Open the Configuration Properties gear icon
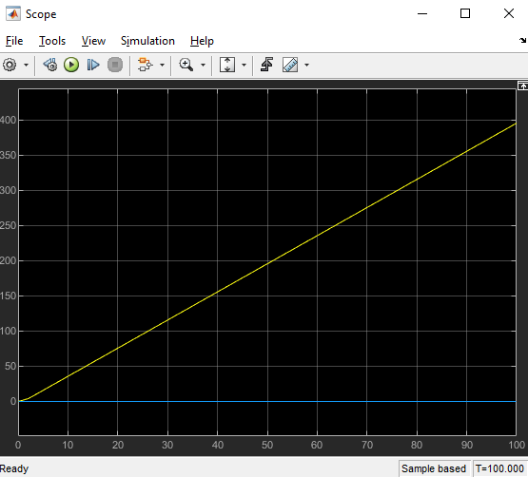The width and height of the screenshot is (528, 477). 10,65
